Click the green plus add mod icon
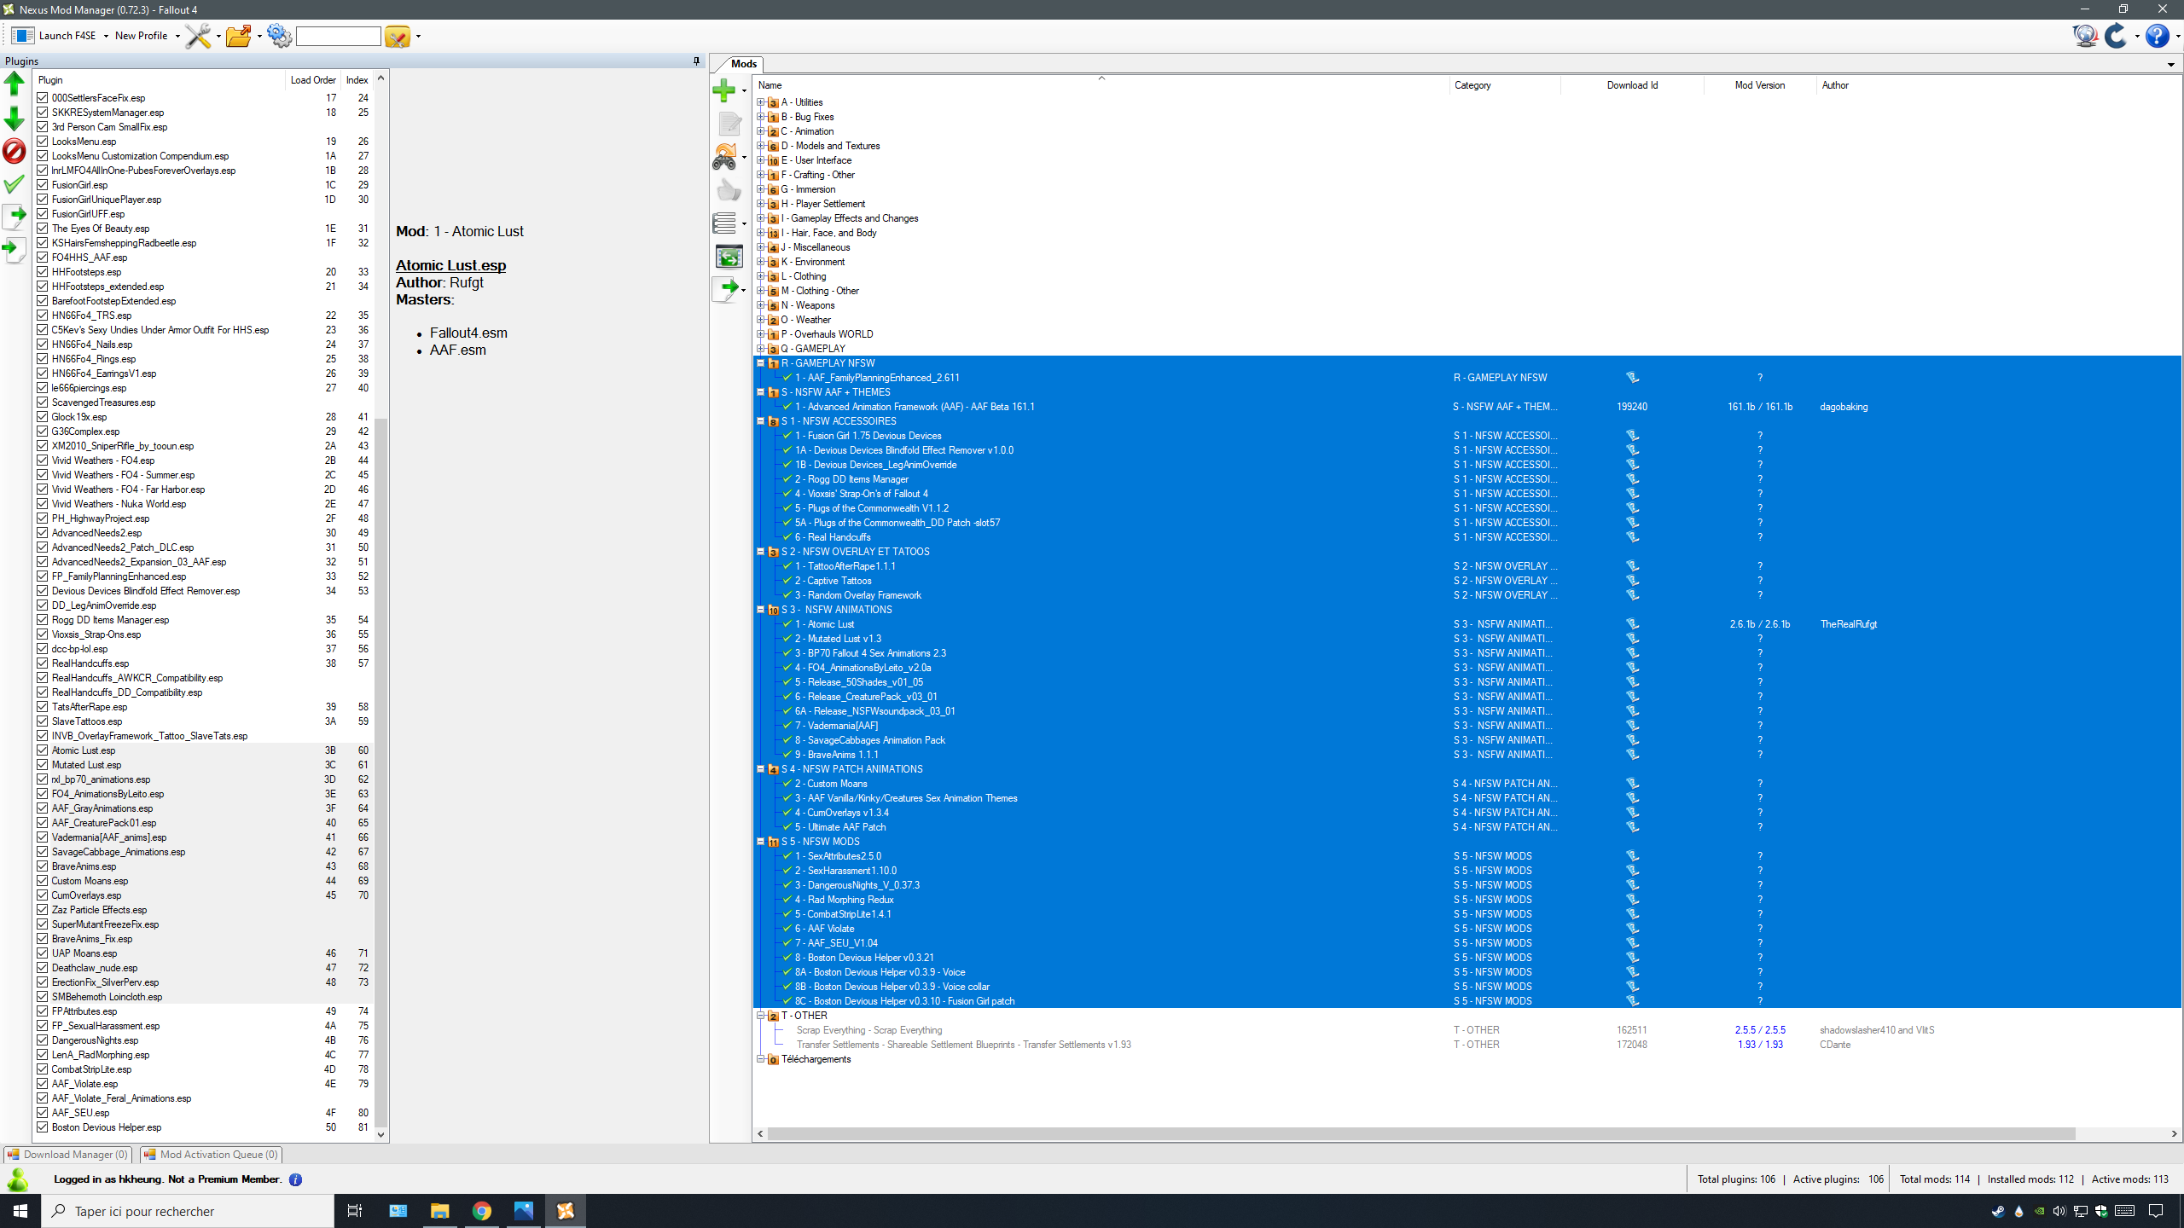 [724, 90]
